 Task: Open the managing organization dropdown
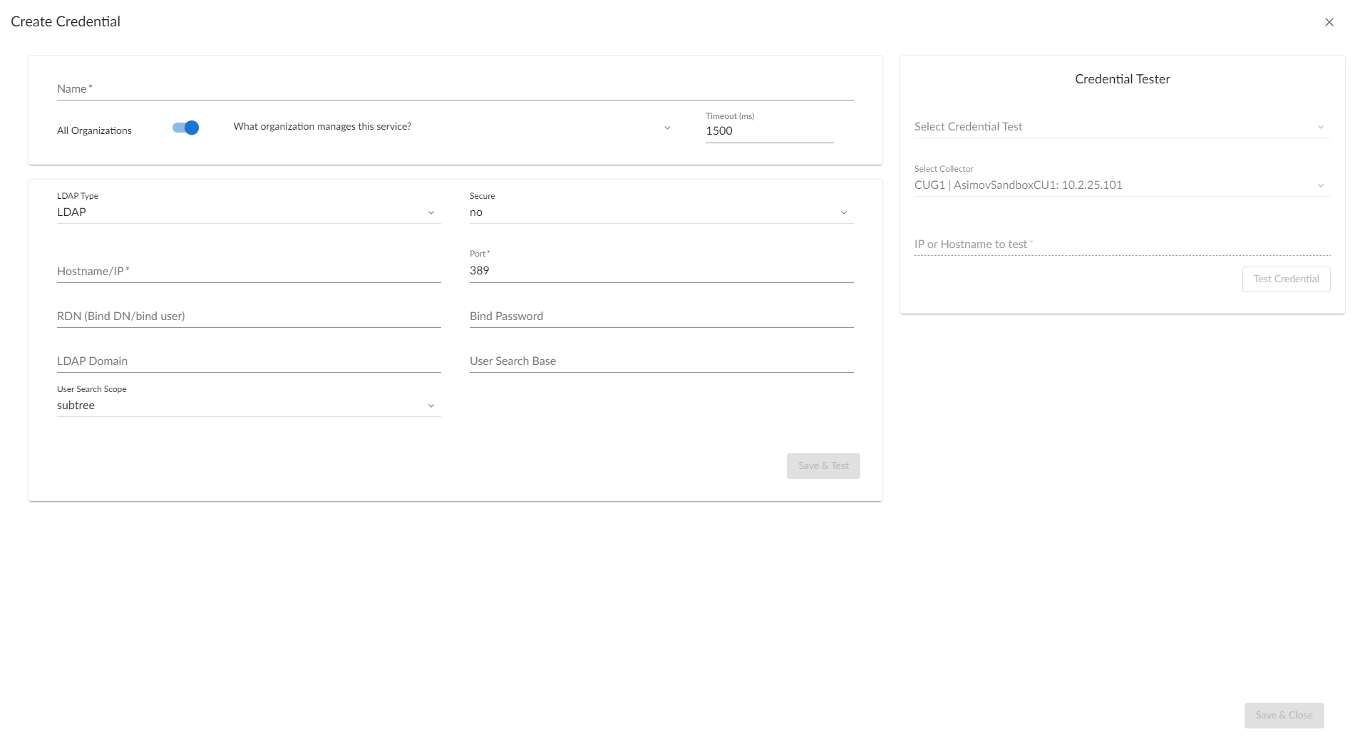(452, 128)
